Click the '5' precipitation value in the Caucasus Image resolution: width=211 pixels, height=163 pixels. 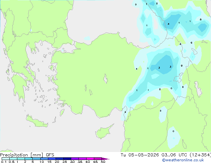(168, 24)
